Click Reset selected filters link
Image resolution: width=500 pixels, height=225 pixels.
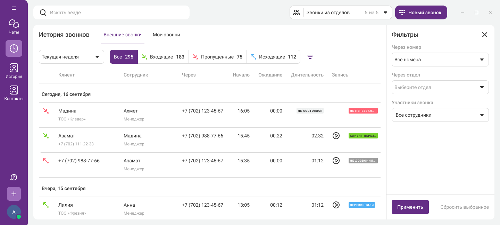point(464,207)
